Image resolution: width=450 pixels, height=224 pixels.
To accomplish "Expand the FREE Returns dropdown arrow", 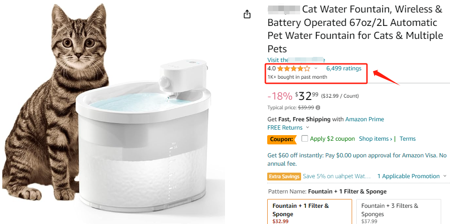I will (308, 127).
